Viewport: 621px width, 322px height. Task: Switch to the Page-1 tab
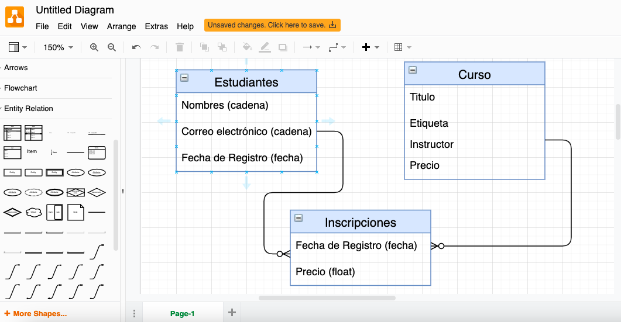click(x=182, y=314)
